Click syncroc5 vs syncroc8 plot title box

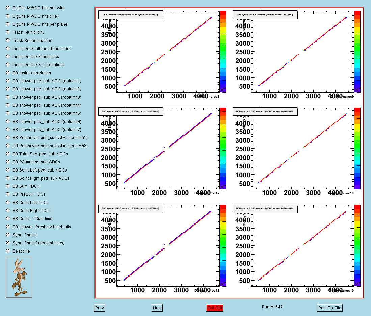click(131, 15)
